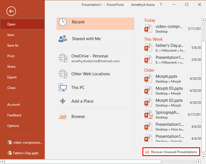Select the Recent location
The width and height of the screenshot is (206, 164).
click(x=95, y=23)
